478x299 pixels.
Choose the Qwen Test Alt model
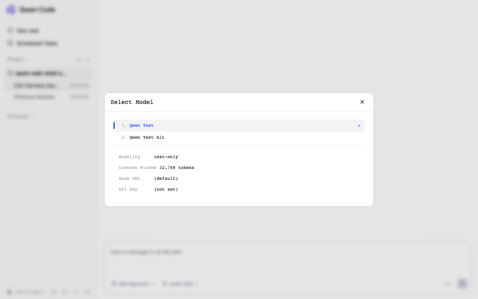tap(239, 138)
